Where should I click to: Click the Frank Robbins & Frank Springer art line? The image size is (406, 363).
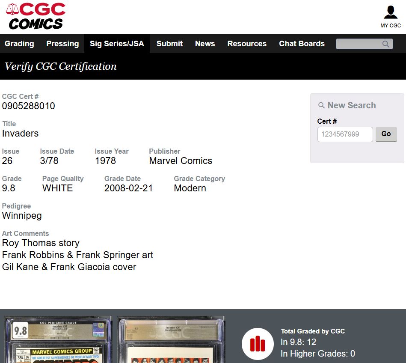[78, 255]
